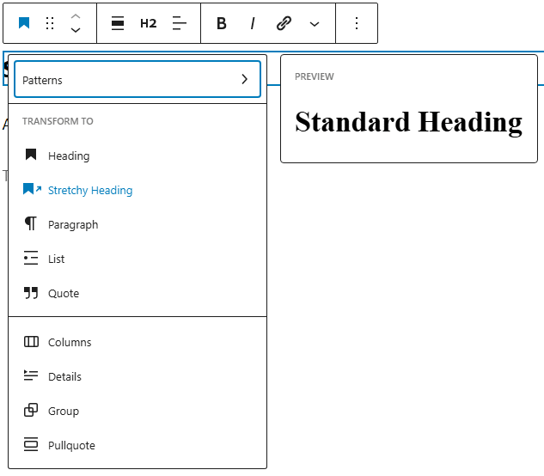Viewport: 544px width, 476px height.
Task: Transform block to Details
Action: point(138,376)
